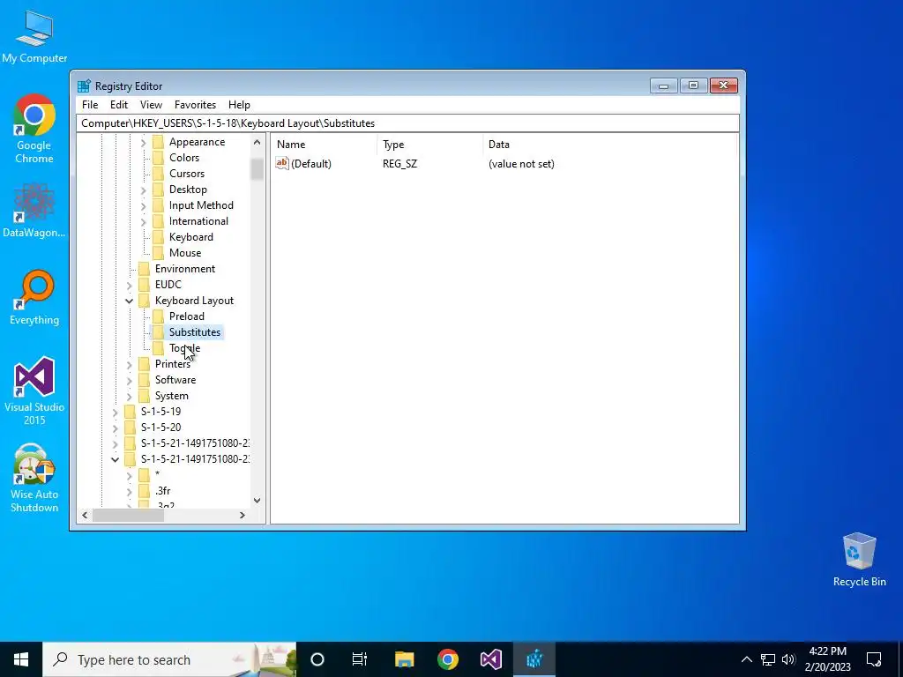This screenshot has height=677, width=903.
Task: Expand the International key
Action: pyautogui.click(x=144, y=221)
